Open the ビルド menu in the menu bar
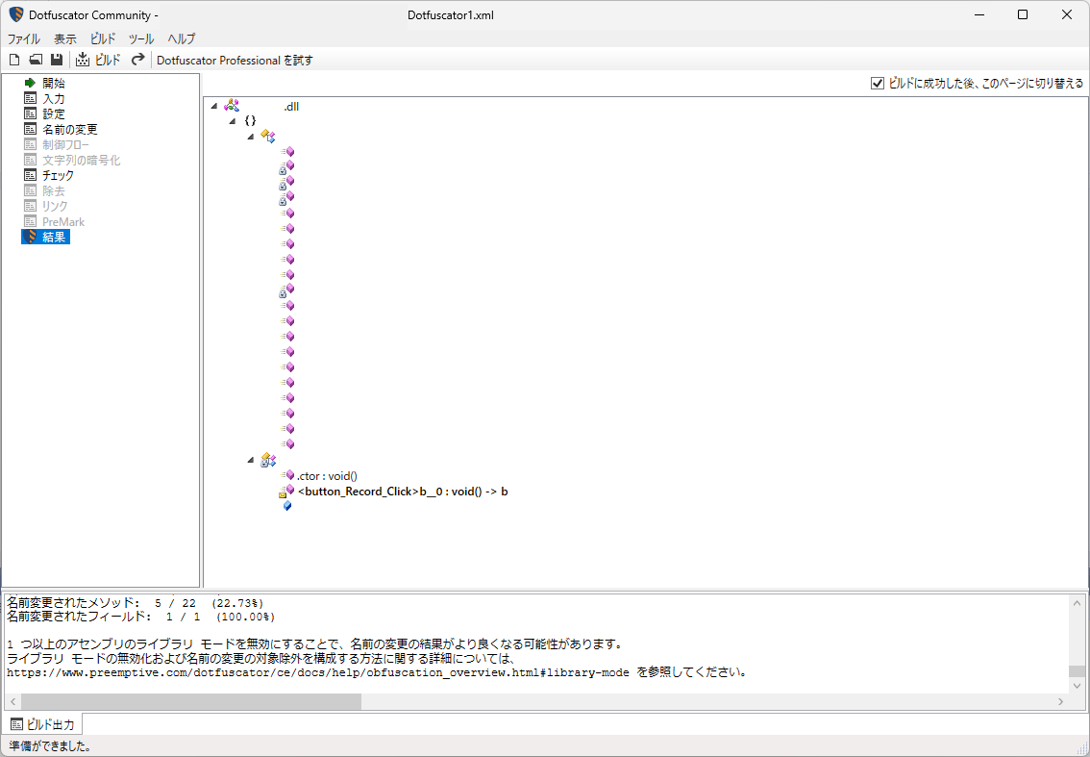 [103, 39]
